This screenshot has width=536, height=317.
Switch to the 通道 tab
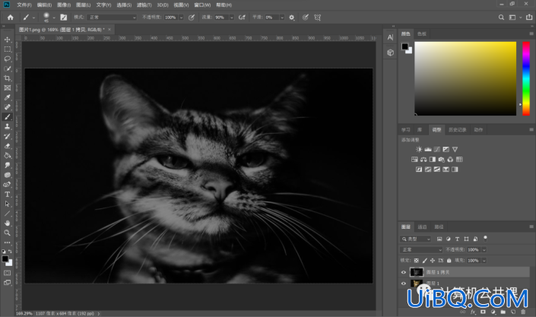(x=422, y=227)
